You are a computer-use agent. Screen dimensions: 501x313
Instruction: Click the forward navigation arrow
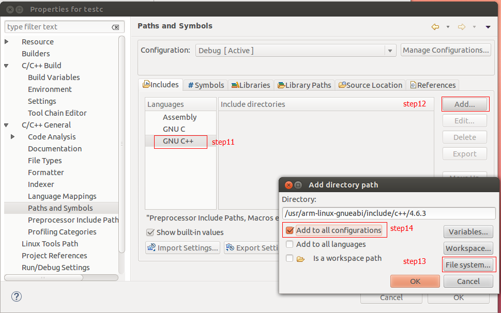tap(462, 27)
